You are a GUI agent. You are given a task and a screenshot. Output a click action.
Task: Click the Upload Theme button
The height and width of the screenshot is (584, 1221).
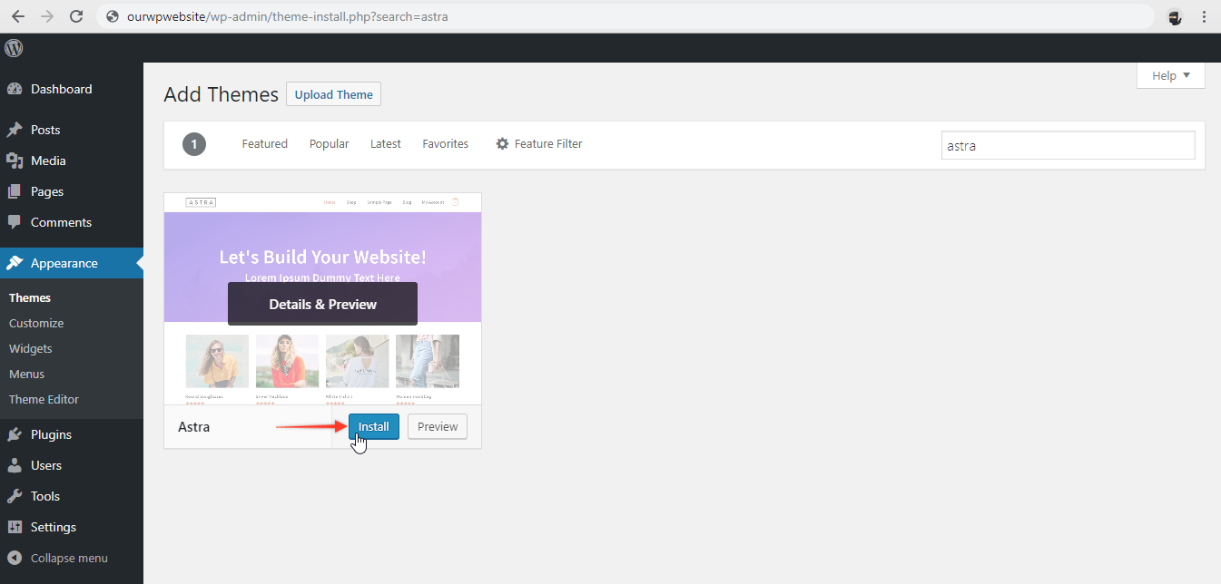click(x=334, y=94)
